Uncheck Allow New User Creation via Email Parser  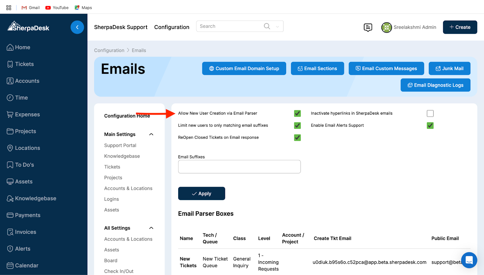pos(297,113)
